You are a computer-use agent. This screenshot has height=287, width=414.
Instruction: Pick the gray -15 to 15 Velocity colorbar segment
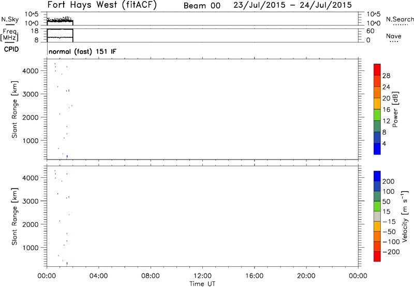[377, 217]
